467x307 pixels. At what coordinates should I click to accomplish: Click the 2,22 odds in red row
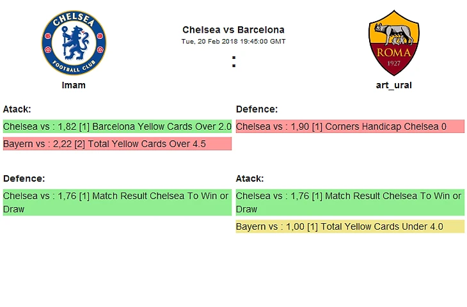pos(62,144)
